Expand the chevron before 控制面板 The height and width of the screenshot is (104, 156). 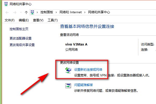tap(37, 12)
